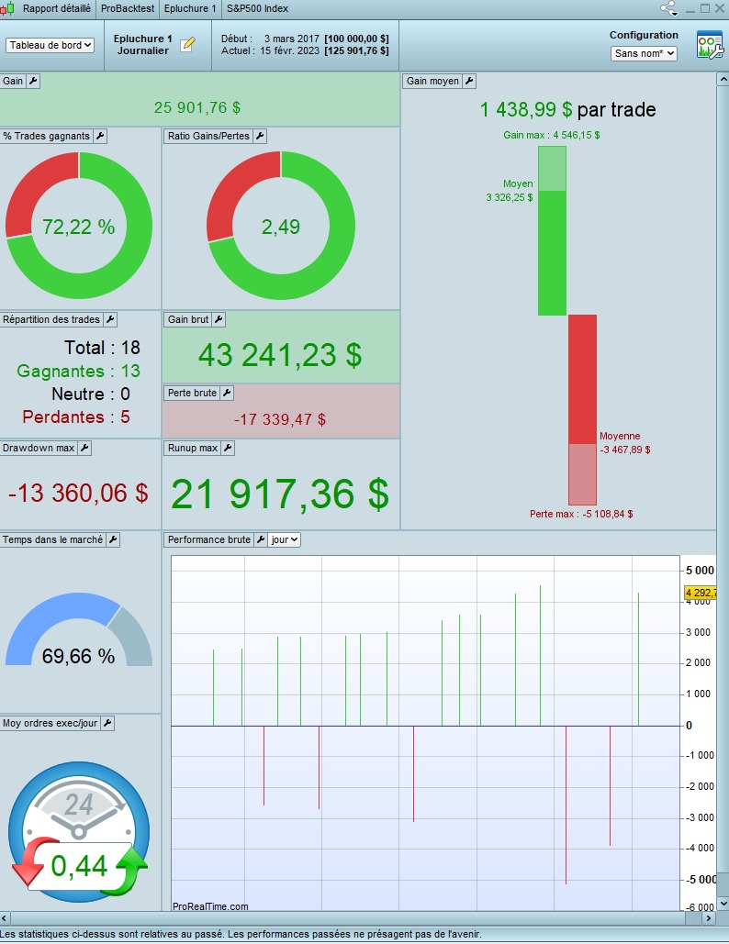This screenshot has width=729, height=944.
Task: Open wrench settings for Gain brut
Action: (219, 319)
